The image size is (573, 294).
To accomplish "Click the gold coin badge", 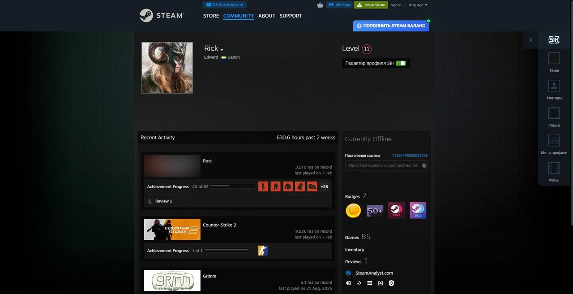I will point(353,210).
